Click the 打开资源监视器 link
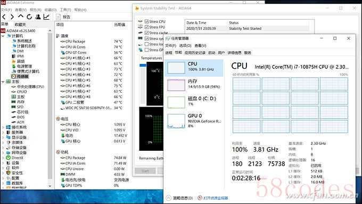Screen dimensions: 362x204 tap(216, 198)
